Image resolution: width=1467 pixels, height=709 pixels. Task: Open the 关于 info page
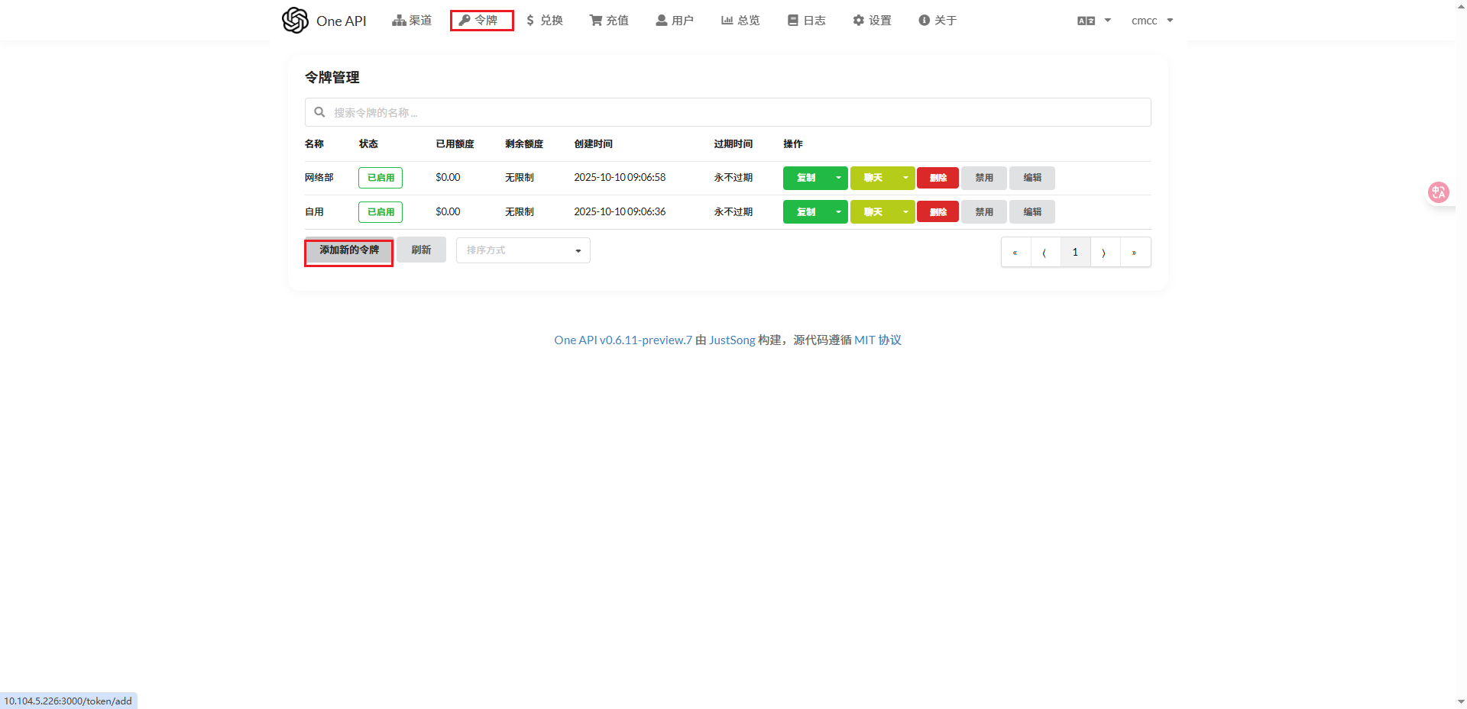tap(938, 21)
